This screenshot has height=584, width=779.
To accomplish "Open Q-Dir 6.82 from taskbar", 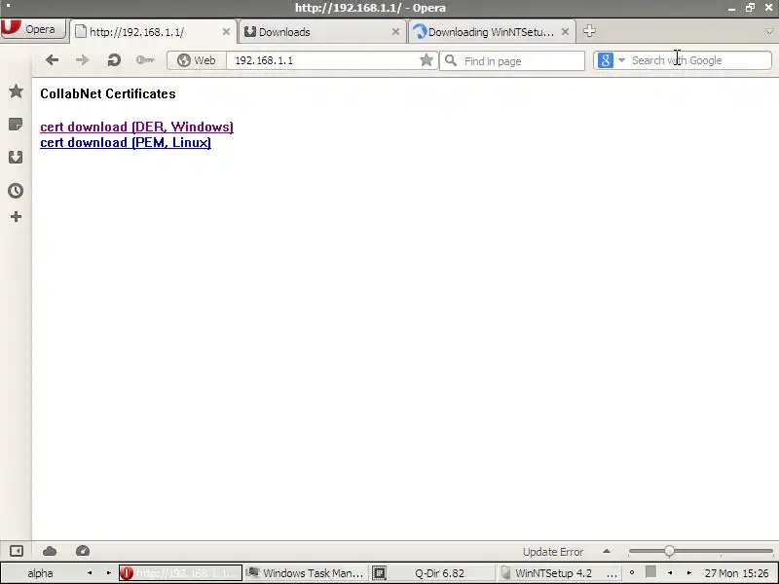I will tap(432, 573).
